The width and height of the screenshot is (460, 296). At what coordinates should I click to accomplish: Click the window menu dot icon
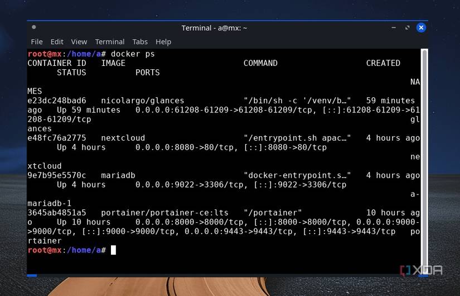(x=34, y=27)
